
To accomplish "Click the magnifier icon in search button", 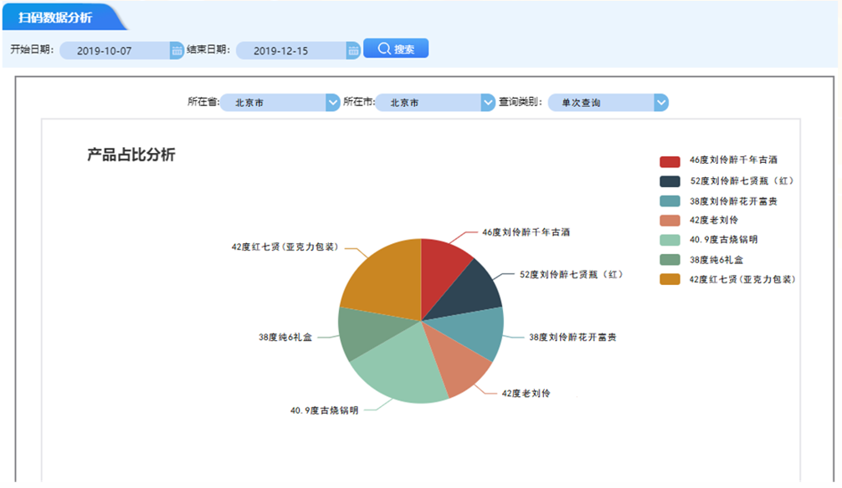I will tap(384, 48).
